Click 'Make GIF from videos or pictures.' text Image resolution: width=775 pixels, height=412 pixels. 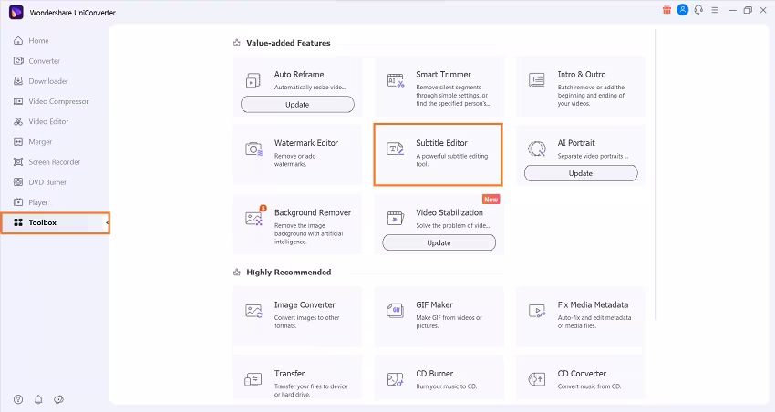coord(449,322)
